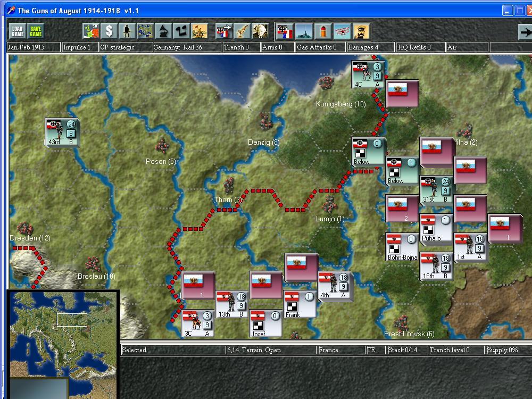Open the dollar sign economy icon
This screenshot has width=532, height=399.
tap(109, 31)
